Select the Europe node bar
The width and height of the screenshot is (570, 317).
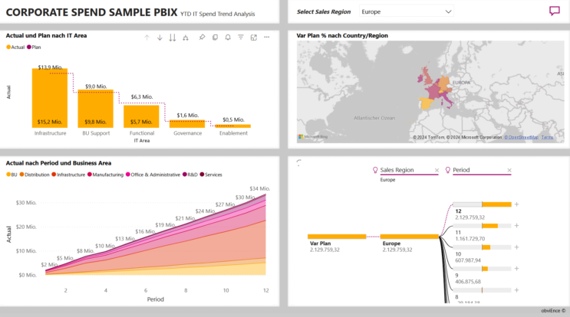[x=410, y=237]
